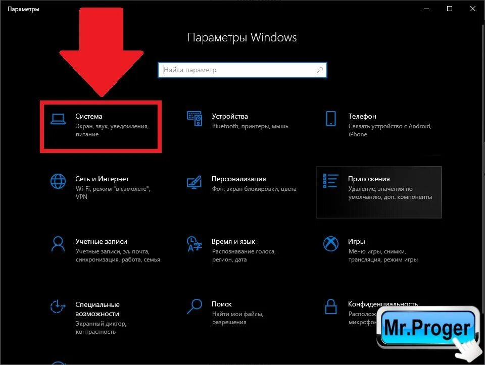Click 'Найти мои файлы, разрешения' description
Image resolution: width=485 pixels, height=365 pixels.
(x=237, y=318)
